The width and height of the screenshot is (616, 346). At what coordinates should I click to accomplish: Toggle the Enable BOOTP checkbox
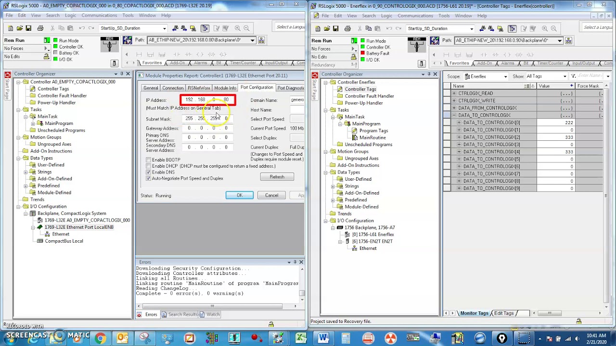149,160
